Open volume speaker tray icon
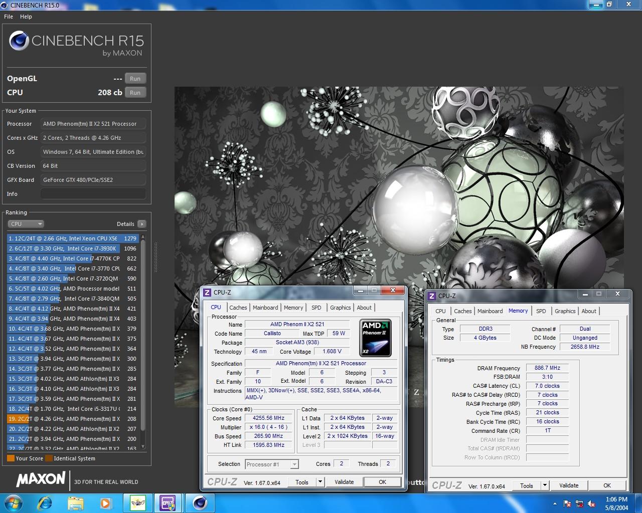The image size is (642, 513). pyautogui.click(x=591, y=503)
